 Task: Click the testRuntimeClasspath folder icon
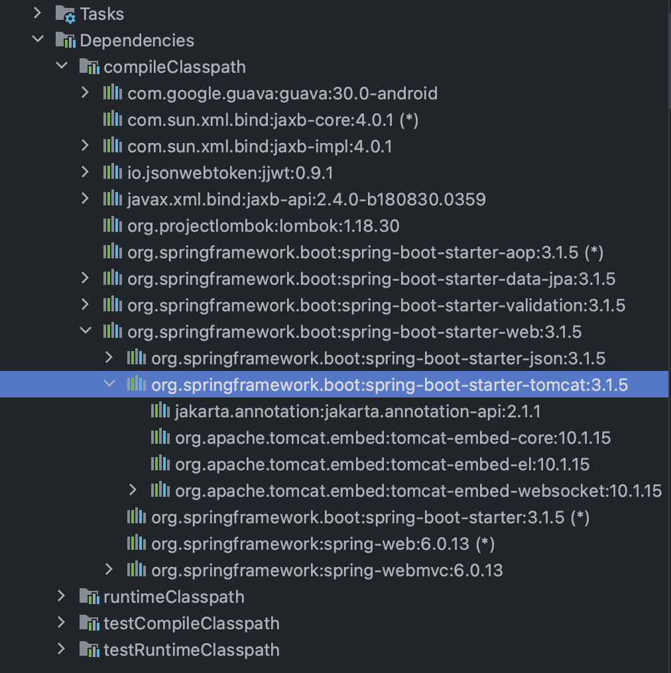[x=90, y=649]
